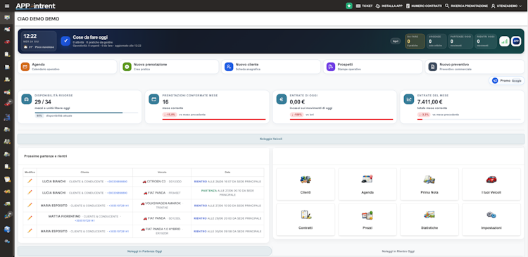Click the Disponibilità Risorse progress bar
The image size is (528, 257).
pyautogui.click(x=87, y=113)
